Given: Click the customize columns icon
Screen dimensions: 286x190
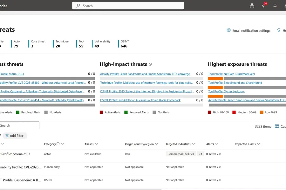Looking at the screenshot, I should pyautogui.click(x=277, y=126).
